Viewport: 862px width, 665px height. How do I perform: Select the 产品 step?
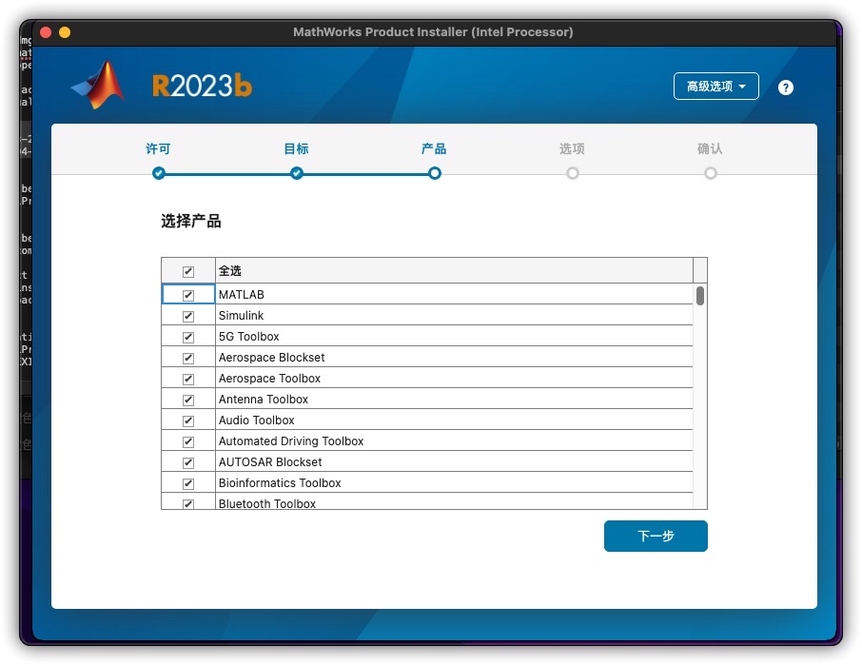[434, 148]
